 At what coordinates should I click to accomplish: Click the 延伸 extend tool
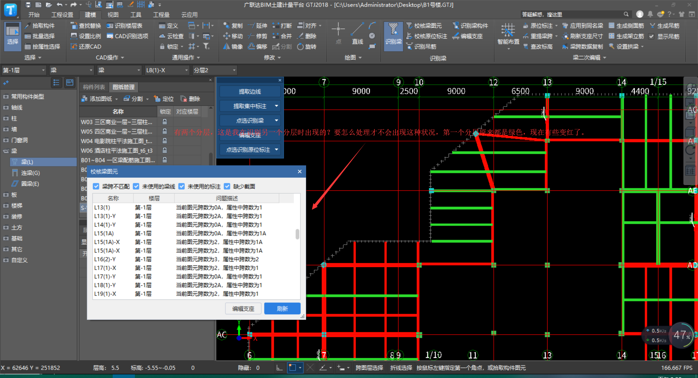(x=257, y=26)
